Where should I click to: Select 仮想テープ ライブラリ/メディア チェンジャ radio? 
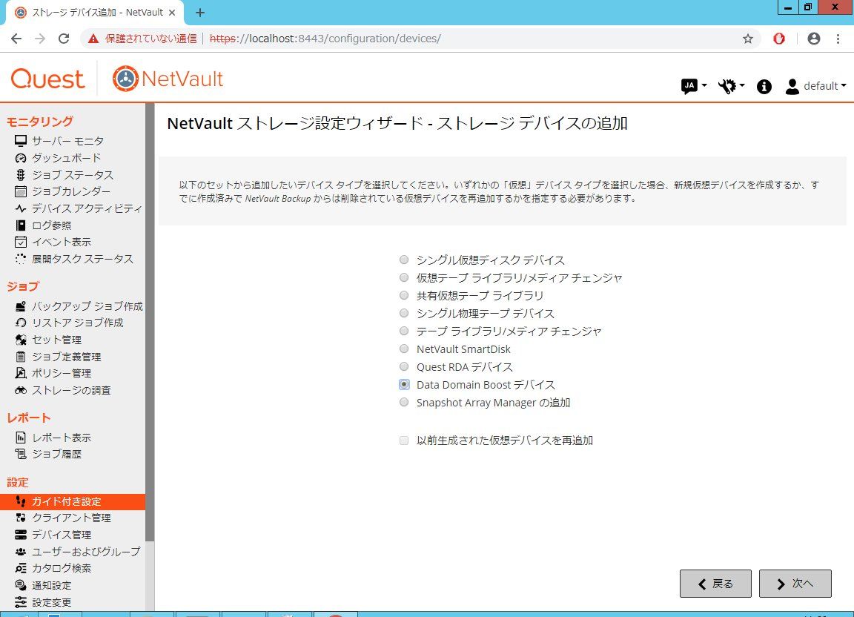coord(403,277)
